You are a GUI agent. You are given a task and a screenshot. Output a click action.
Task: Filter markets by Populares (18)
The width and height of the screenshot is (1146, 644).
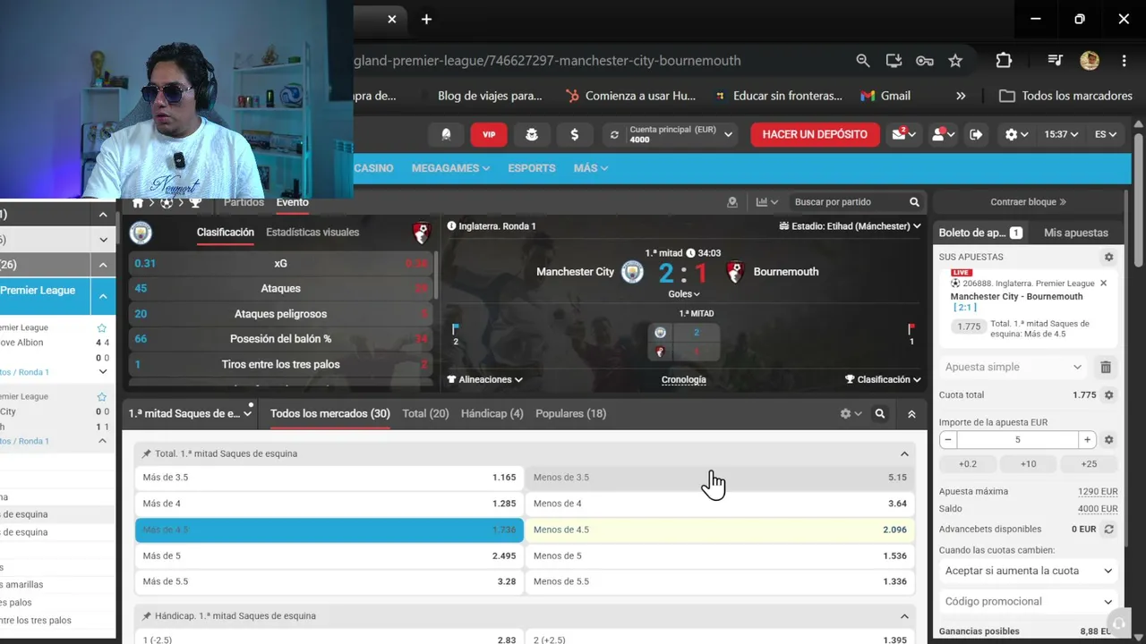tap(570, 413)
